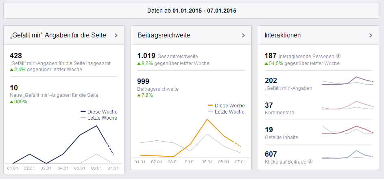This screenshot has width=384, height=179.
Task: Click green arrow next to 54,5% interactions
Action: coord(266,63)
